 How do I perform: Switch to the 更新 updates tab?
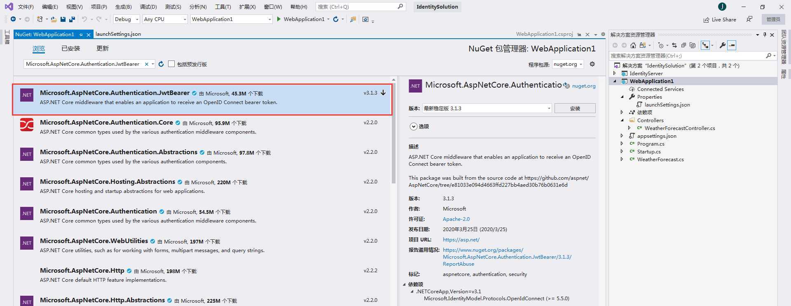pos(102,49)
